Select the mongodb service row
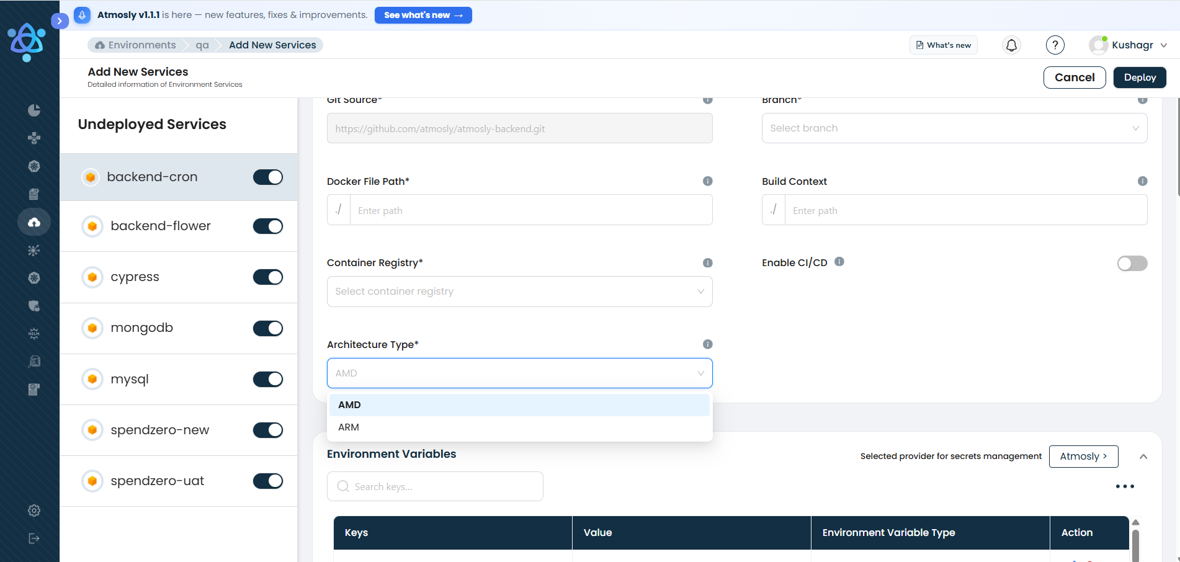1180x562 pixels. click(x=179, y=328)
